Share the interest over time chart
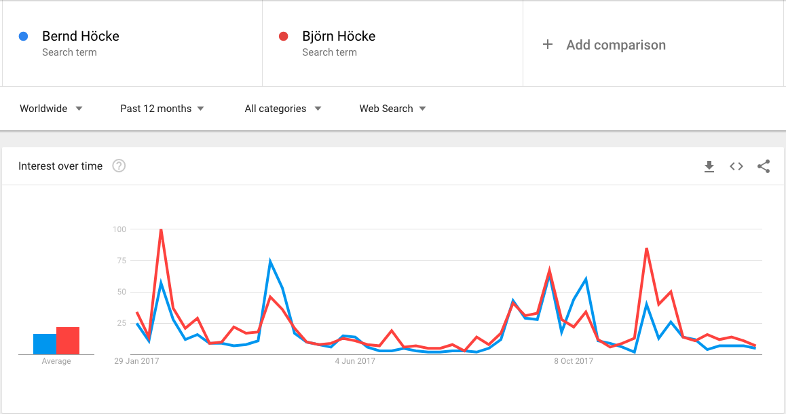786x414 pixels. tap(764, 166)
